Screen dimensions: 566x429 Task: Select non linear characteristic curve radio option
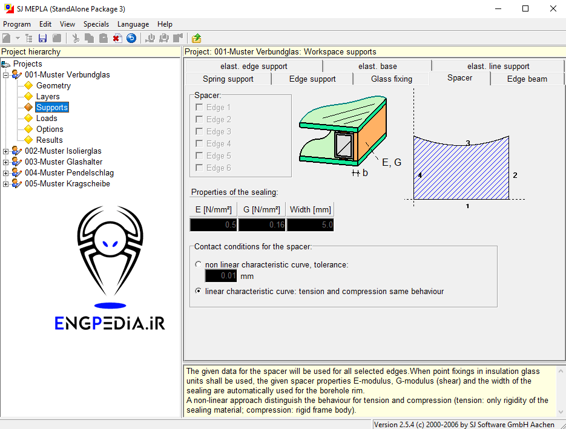(198, 264)
